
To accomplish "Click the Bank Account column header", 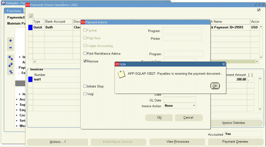I will pyautogui.click(x=58, y=22).
